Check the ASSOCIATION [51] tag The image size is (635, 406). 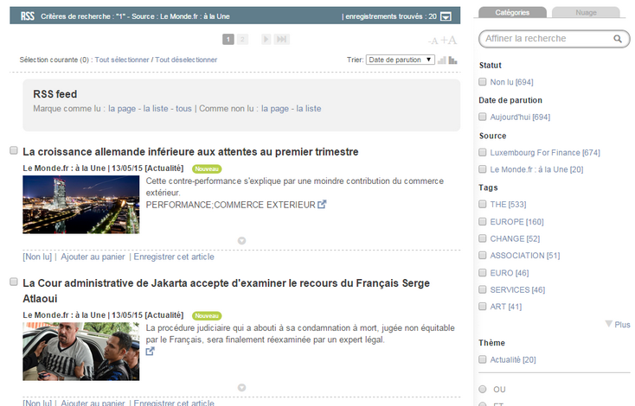483,255
